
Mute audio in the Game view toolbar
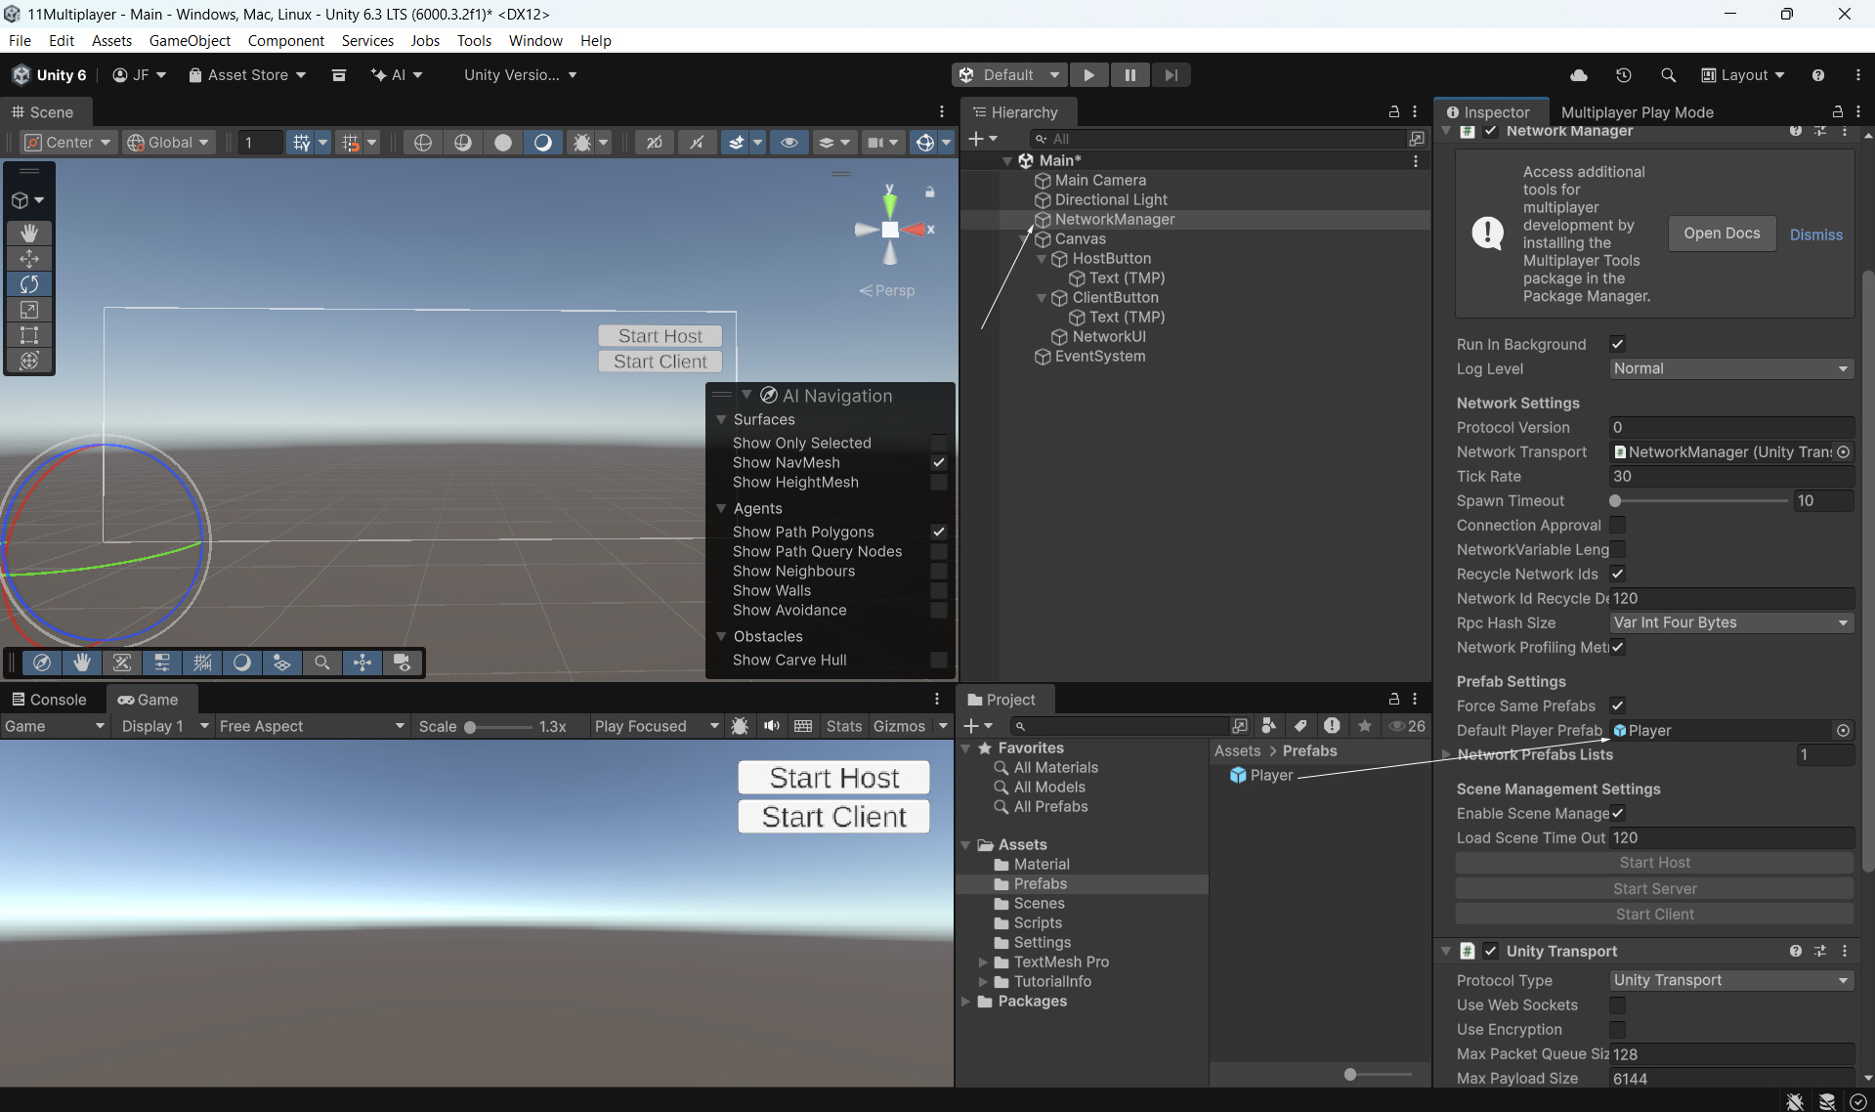(x=771, y=726)
